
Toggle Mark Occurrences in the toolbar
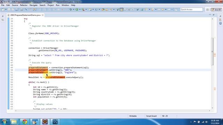click(122, 9)
